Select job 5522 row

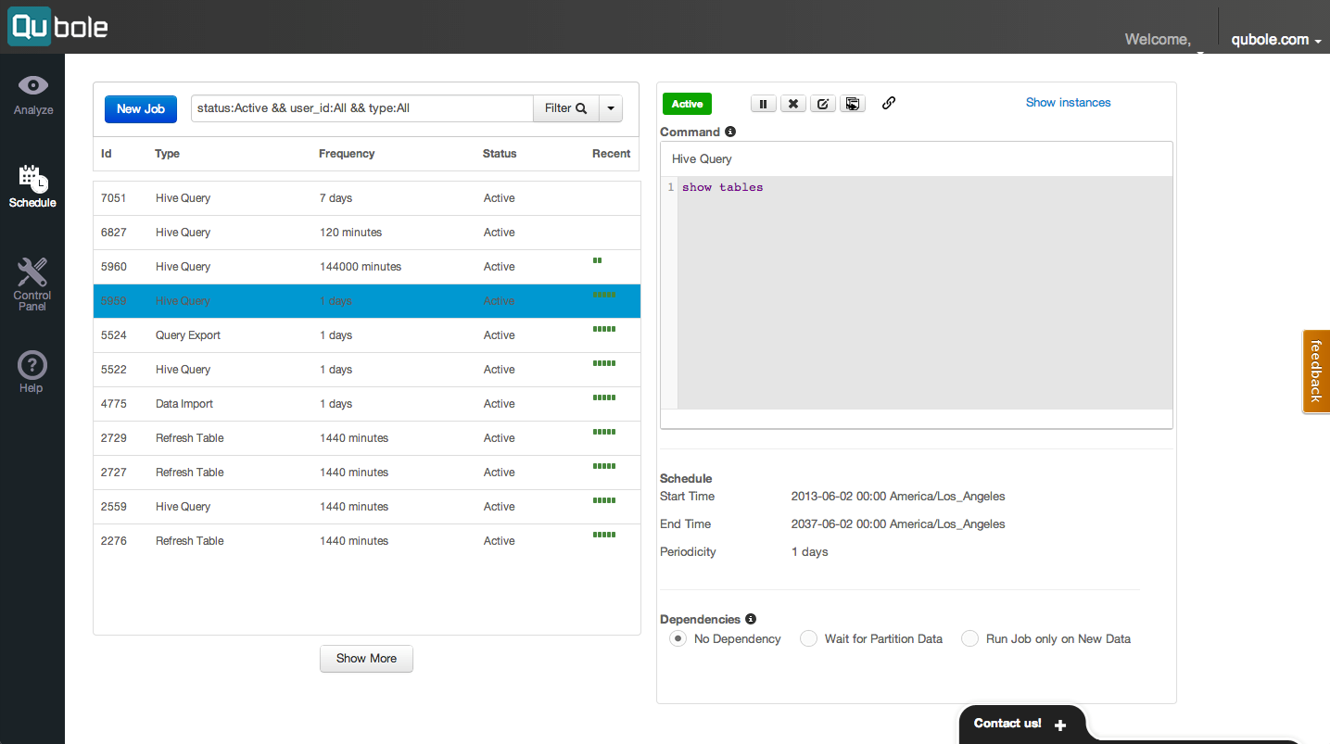click(x=367, y=370)
